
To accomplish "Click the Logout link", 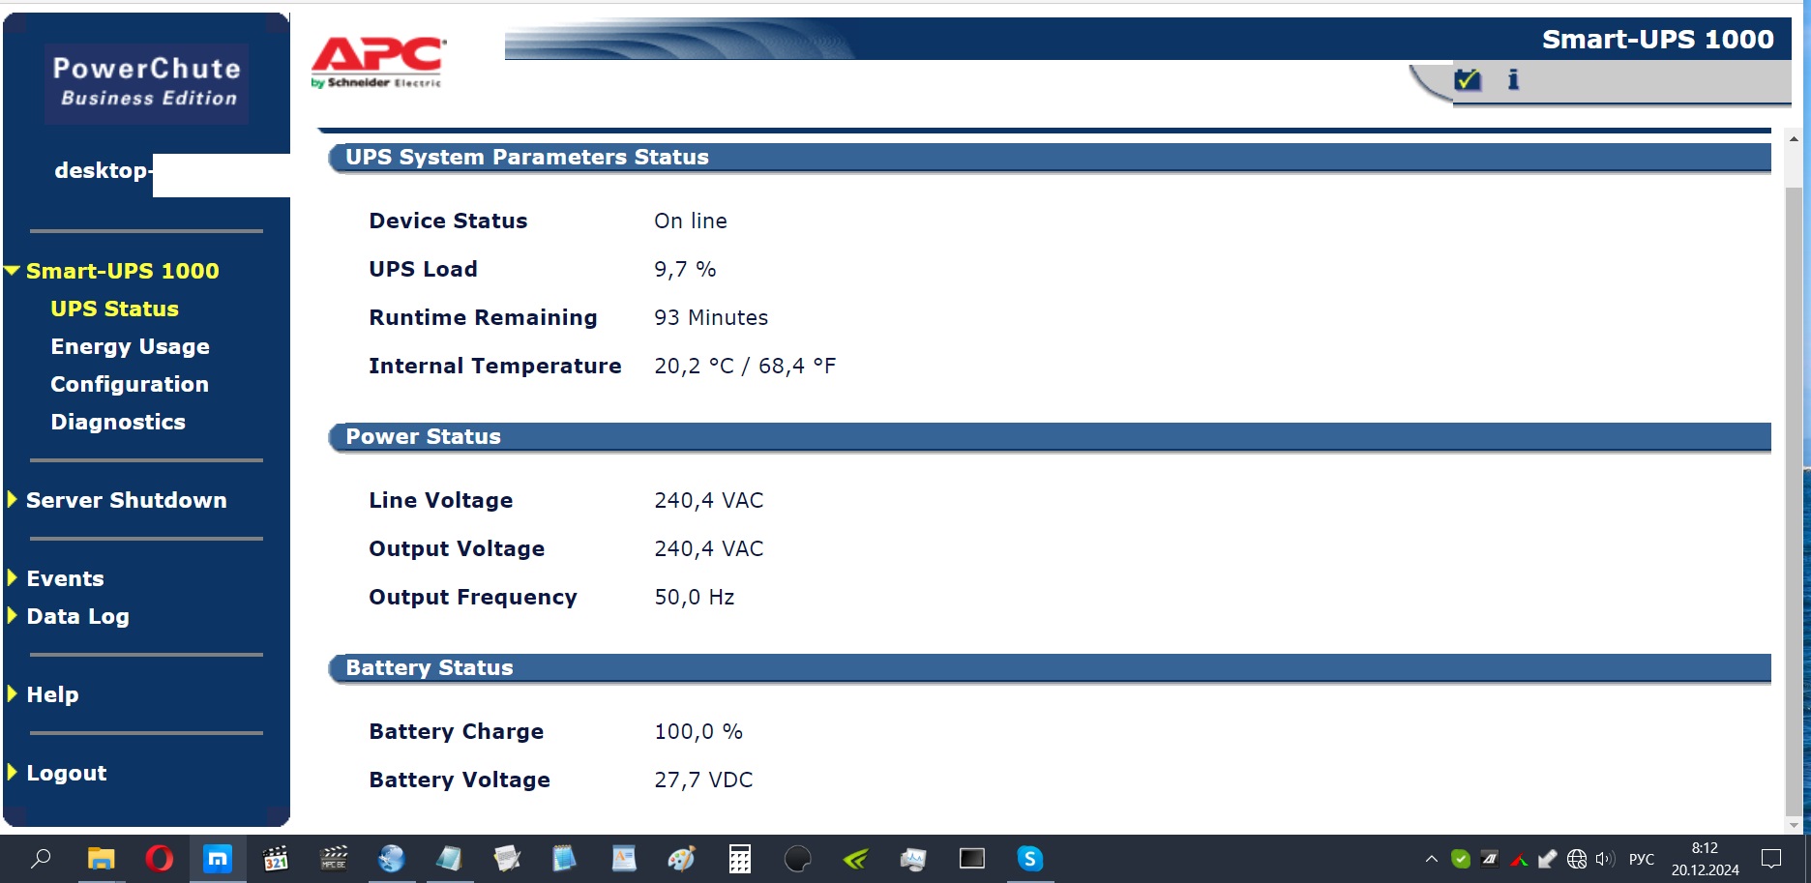I will 66,773.
